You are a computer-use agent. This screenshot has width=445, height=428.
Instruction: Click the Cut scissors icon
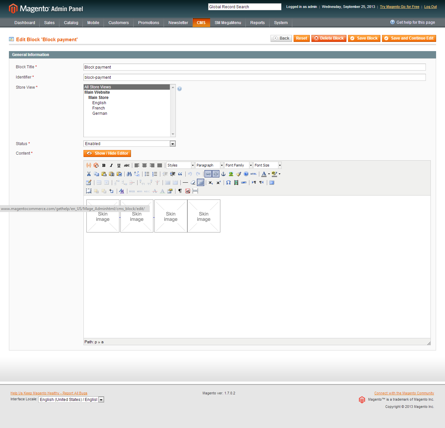(x=89, y=174)
